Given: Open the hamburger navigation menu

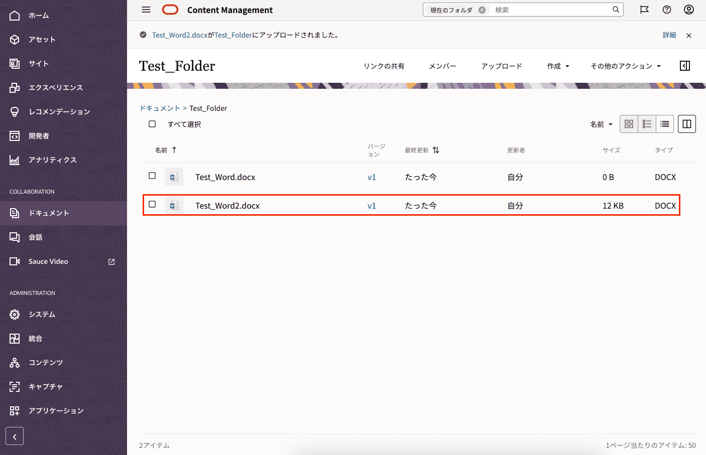Looking at the screenshot, I should click(146, 10).
